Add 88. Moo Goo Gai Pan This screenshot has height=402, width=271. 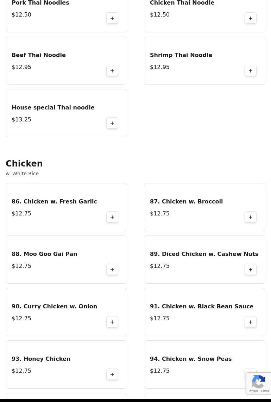pos(112,269)
